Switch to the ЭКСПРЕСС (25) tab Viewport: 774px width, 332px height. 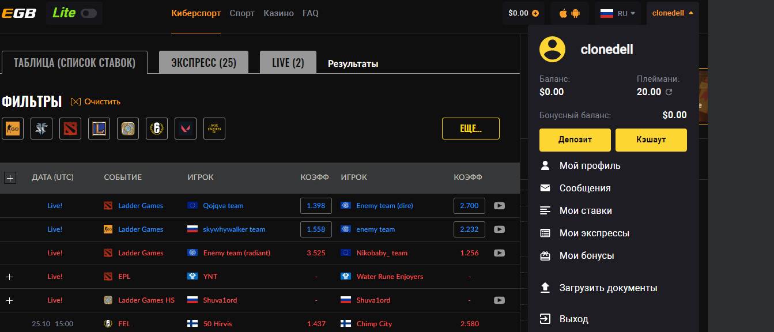tap(203, 63)
